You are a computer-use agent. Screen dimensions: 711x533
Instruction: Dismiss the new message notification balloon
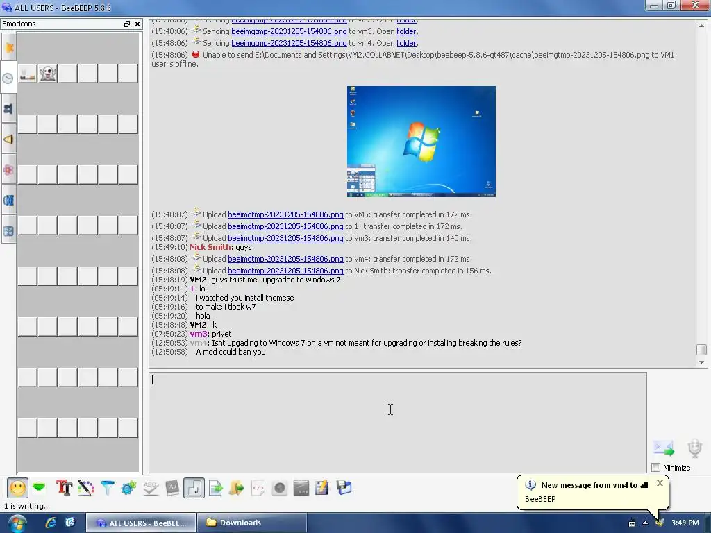point(660,483)
